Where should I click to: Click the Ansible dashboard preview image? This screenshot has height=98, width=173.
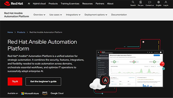(130, 69)
